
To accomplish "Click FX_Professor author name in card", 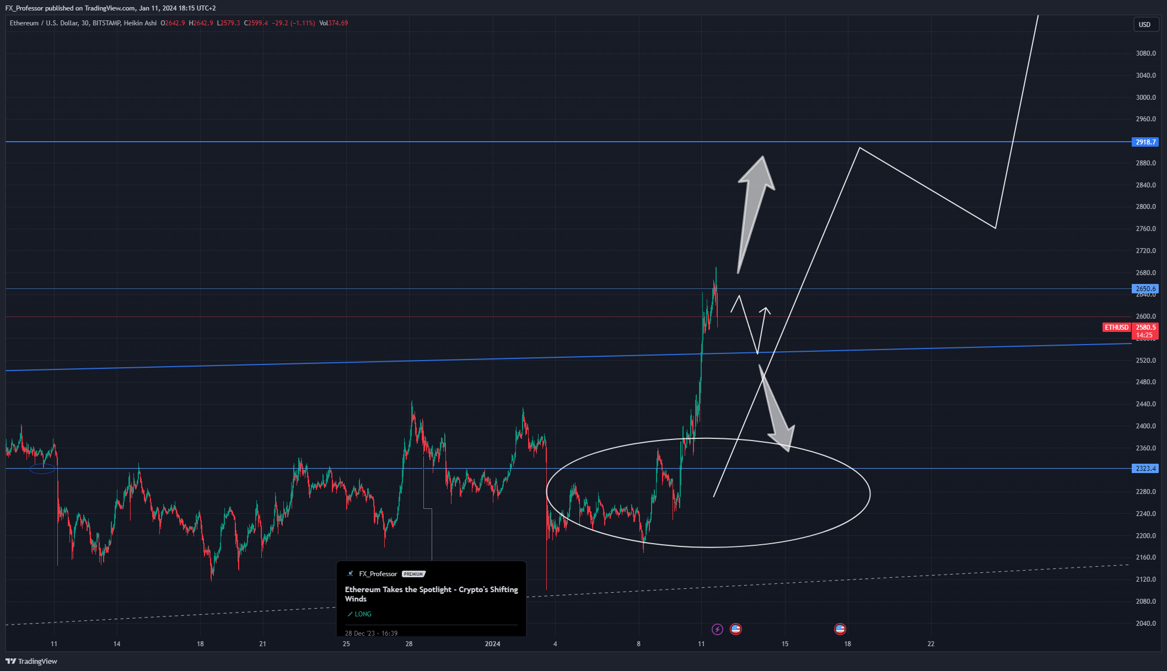I will coord(378,574).
